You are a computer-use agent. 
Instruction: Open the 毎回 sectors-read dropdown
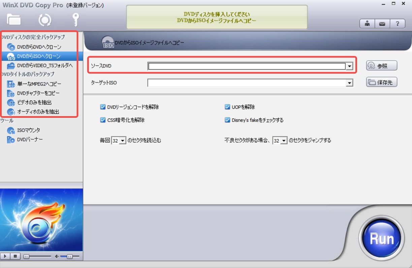pos(119,140)
